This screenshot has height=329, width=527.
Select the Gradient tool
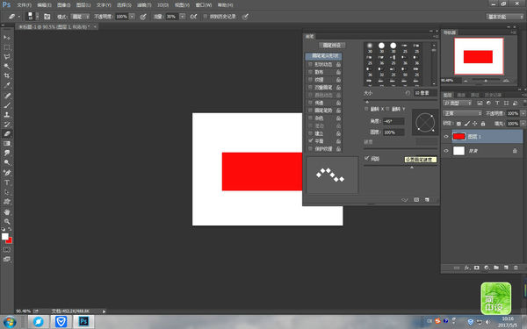pos(7,143)
